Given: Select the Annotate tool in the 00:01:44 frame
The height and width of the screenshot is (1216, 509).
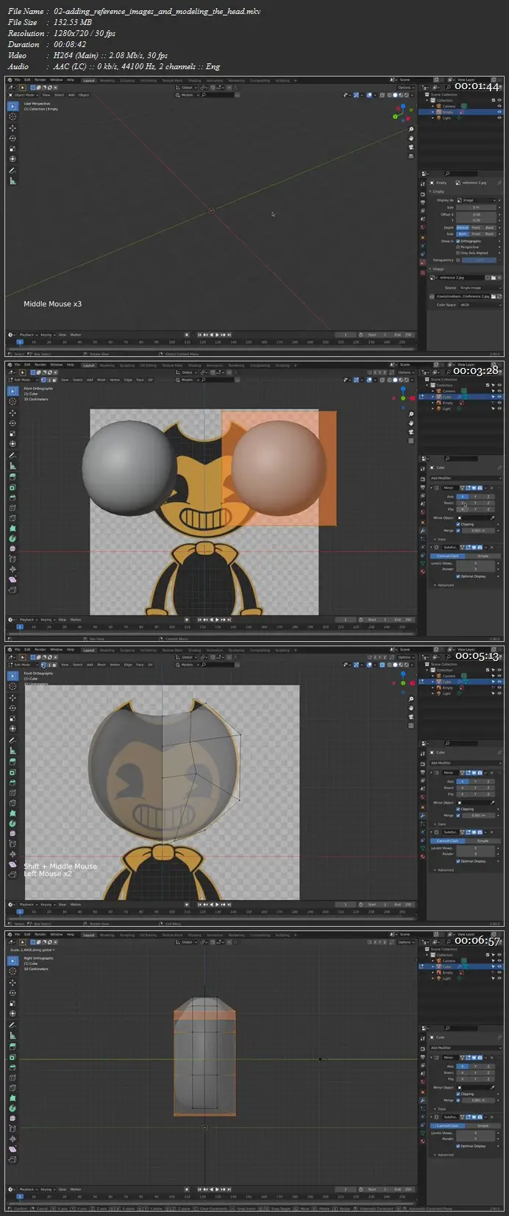Looking at the screenshot, I should (x=13, y=171).
